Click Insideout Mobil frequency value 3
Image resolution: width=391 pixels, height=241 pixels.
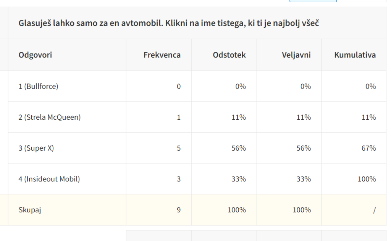coord(179,179)
